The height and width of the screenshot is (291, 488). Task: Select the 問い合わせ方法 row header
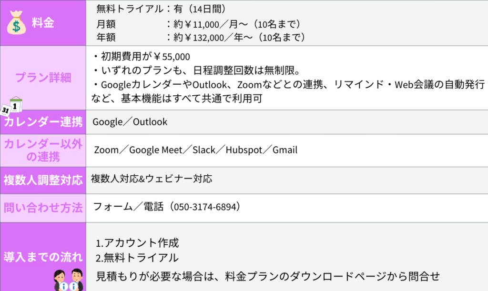tap(43, 208)
